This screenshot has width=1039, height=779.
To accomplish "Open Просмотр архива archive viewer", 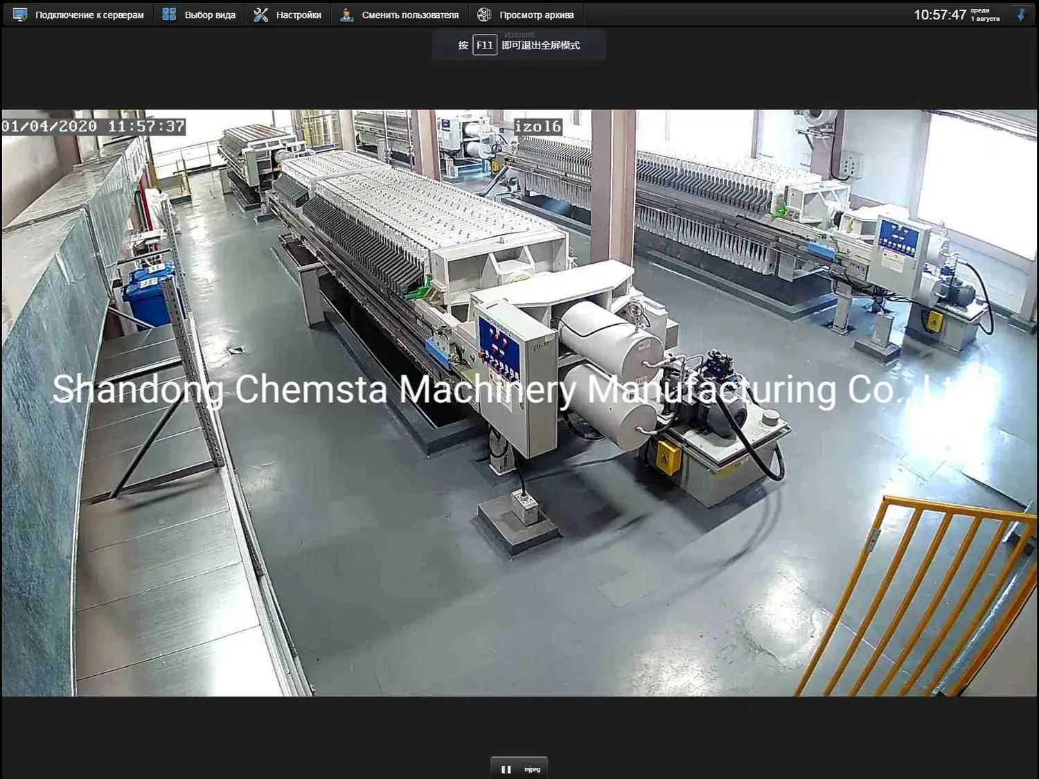I will (526, 15).
